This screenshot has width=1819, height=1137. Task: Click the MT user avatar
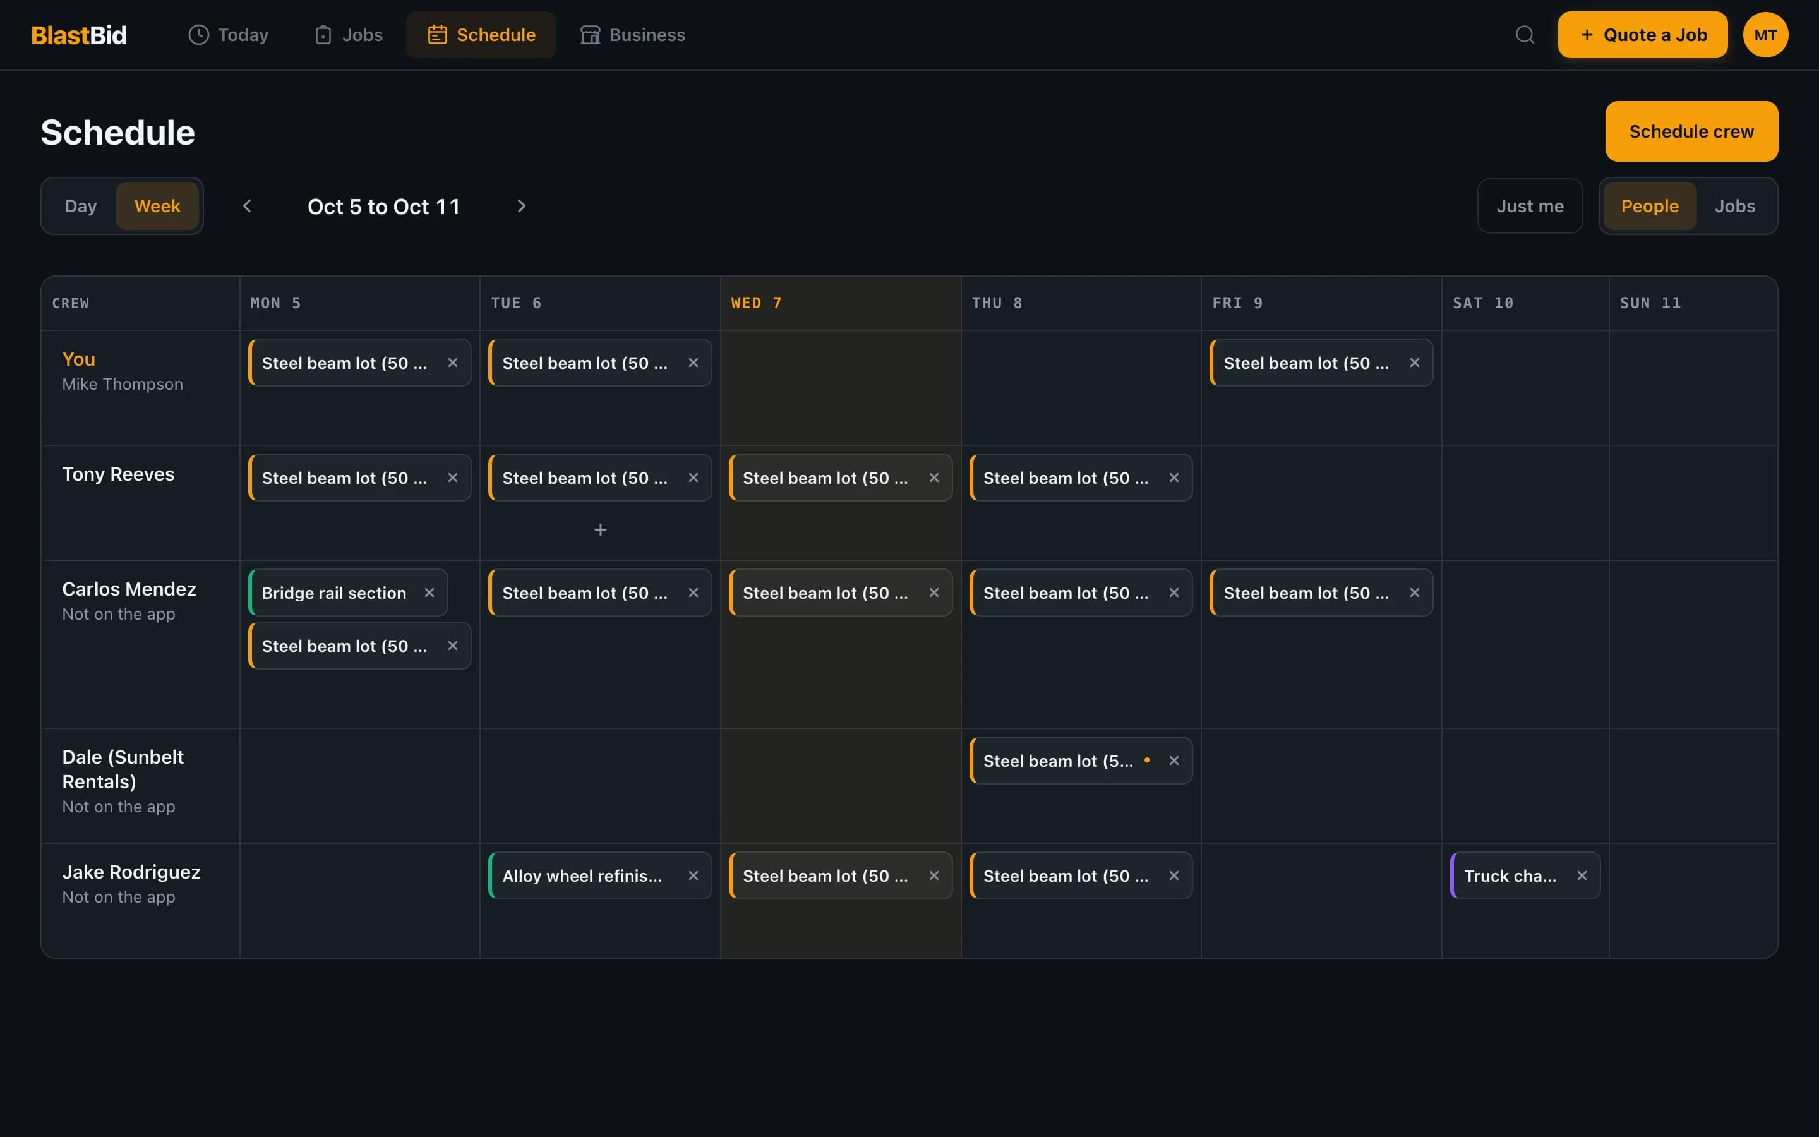pyautogui.click(x=1765, y=35)
